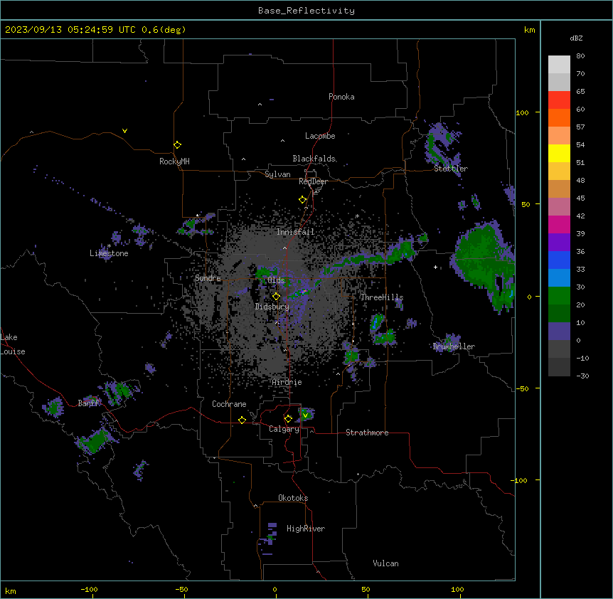Image resolution: width=613 pixels, height=599 pixels.
Task: Click the Base_Reflectivity title text
Action: point(306,11)
